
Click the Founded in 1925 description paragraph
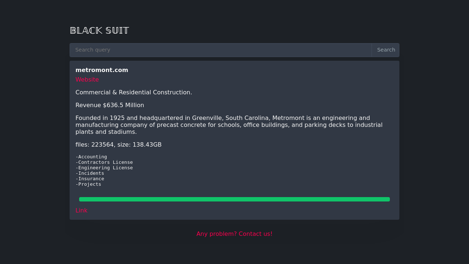(x=229, y=125)
